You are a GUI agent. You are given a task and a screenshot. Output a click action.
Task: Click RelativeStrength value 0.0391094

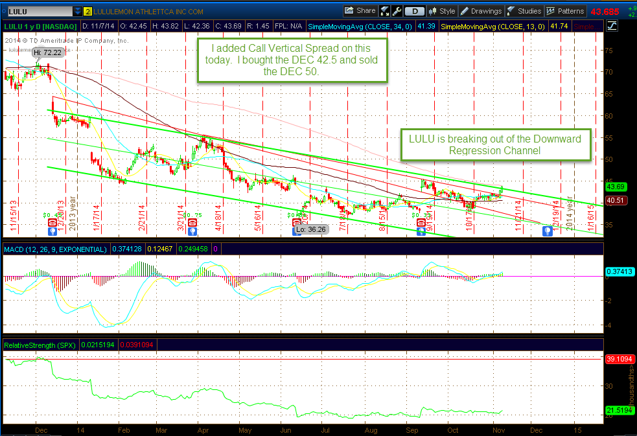(x=137, y=345)
